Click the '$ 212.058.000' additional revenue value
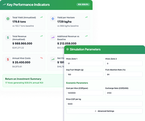 click(67, 43)
